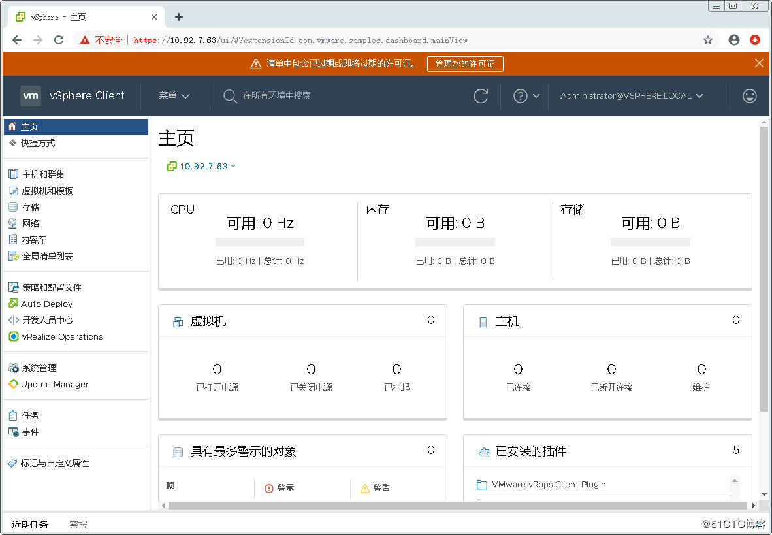Click the CPU usage progress bar

tap(260, 242)
